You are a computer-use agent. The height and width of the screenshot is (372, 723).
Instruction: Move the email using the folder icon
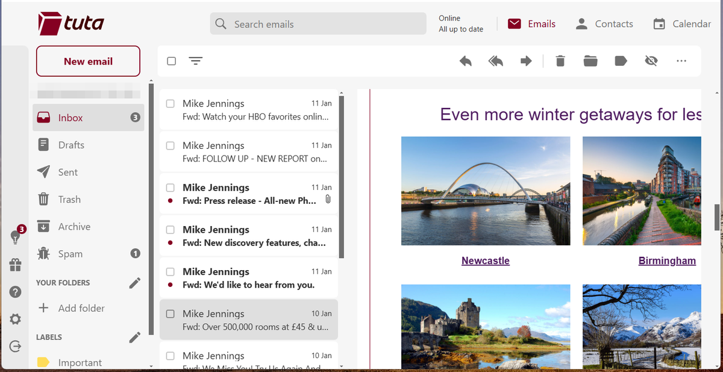coord(590,60)
